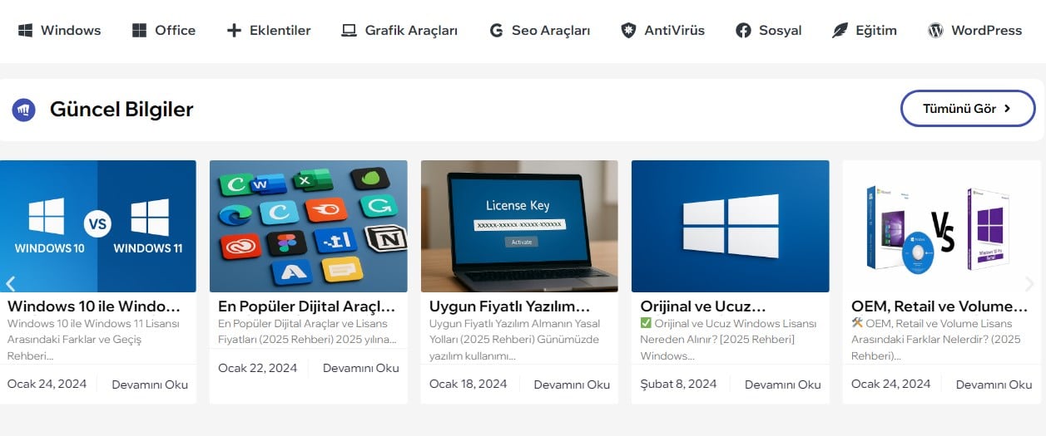Click excerpt 'Orijinal ve Ucuz Windows Lisansı Nereden Alınır'
Image resolution: width=1046 pixels, height=436 pixels.
coord(728,340)
